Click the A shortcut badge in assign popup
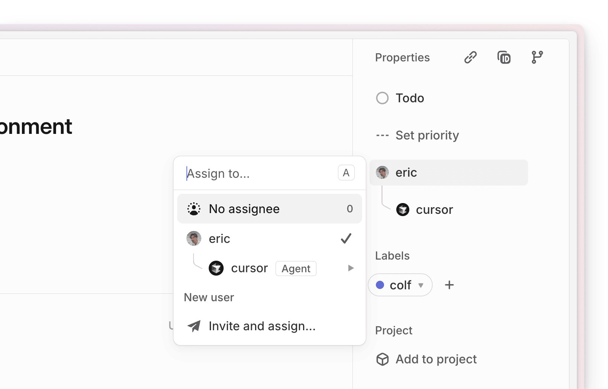Screen dimensions: 608x389 346,172
